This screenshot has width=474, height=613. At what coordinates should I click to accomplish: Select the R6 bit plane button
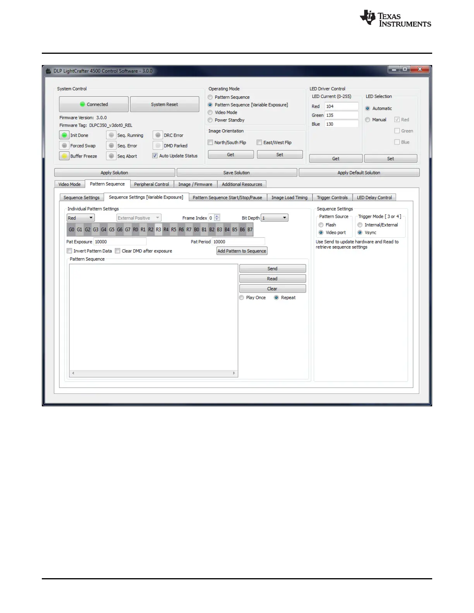(181, 229)
